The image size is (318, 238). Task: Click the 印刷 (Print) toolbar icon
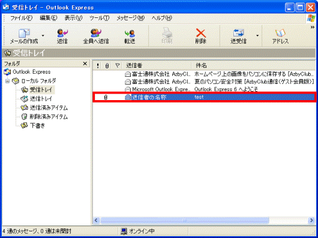167,33
